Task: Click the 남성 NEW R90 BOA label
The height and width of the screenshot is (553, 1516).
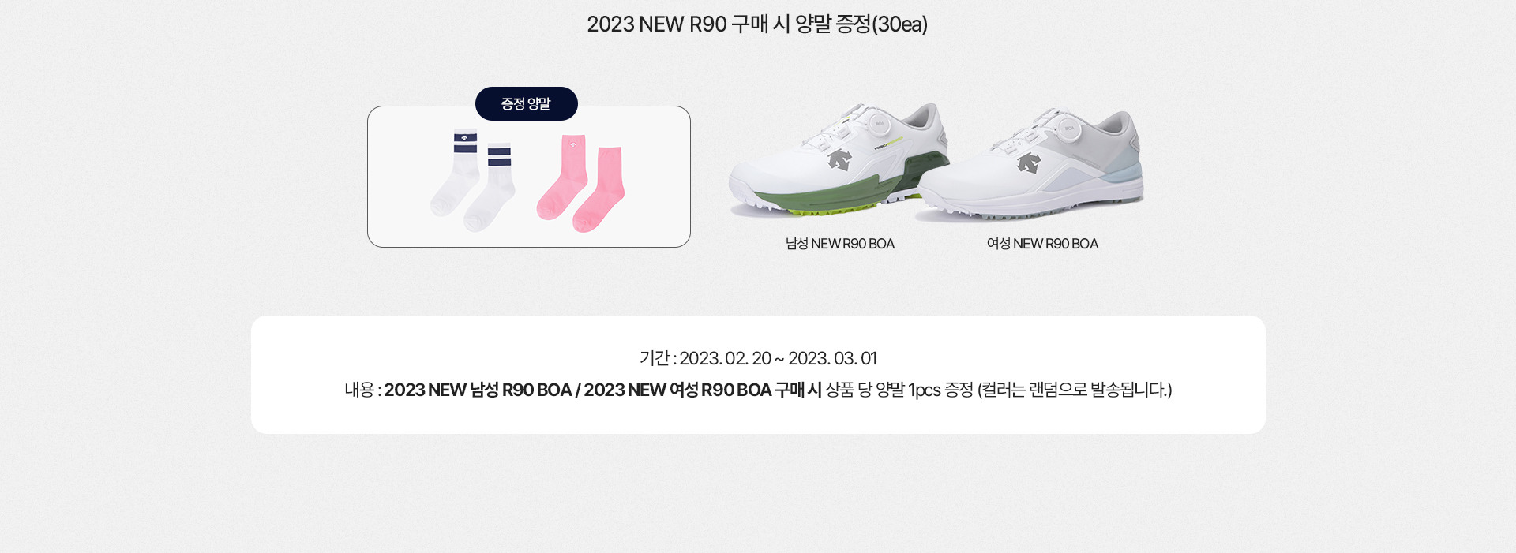Action: [840, 244]
